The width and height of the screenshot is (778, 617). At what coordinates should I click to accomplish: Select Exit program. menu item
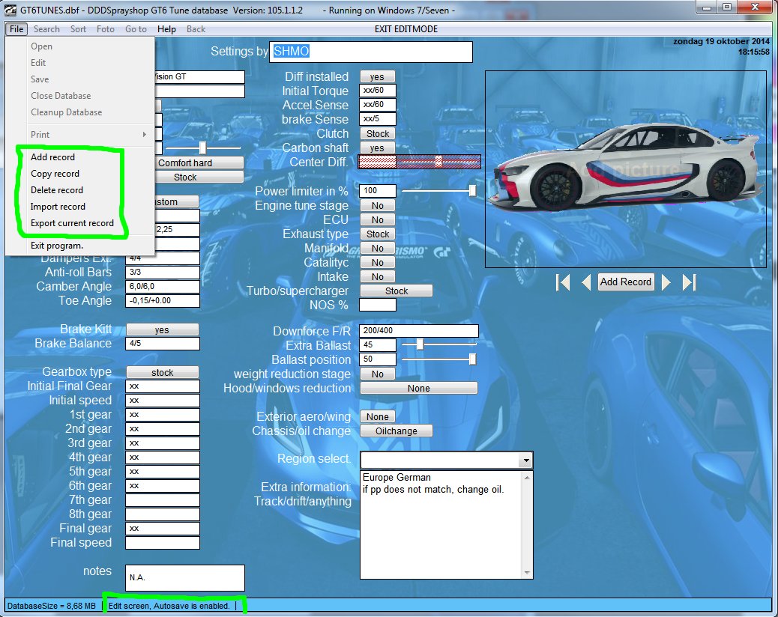pos(56,246)
